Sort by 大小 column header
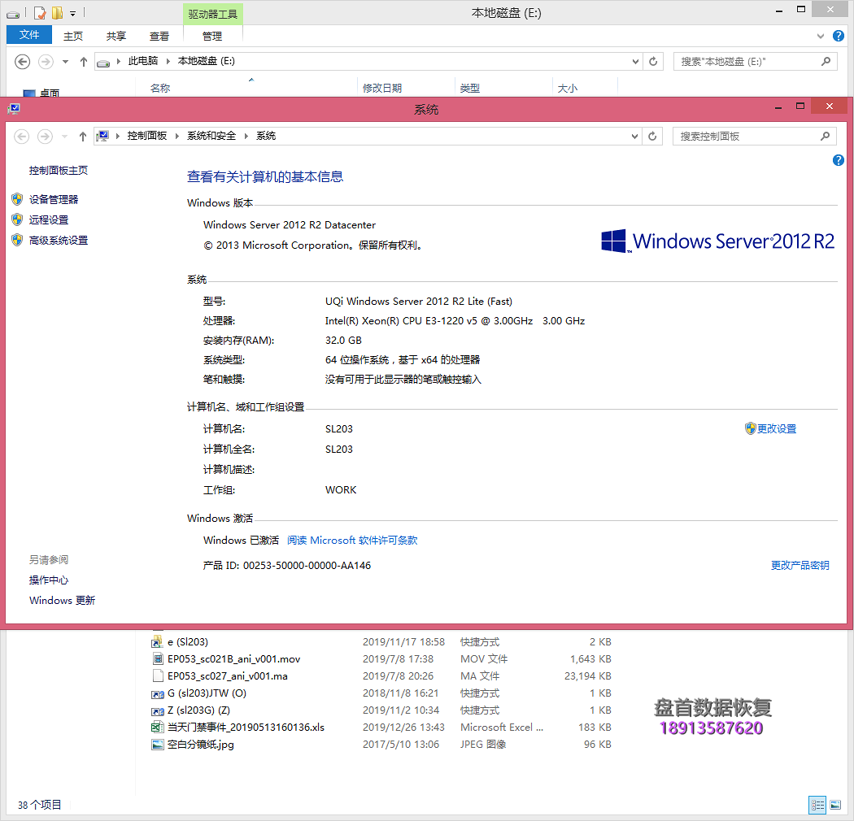The image size is (854, 821). tap(586, 88)
